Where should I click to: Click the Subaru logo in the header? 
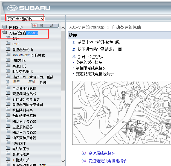click(29, 8)
